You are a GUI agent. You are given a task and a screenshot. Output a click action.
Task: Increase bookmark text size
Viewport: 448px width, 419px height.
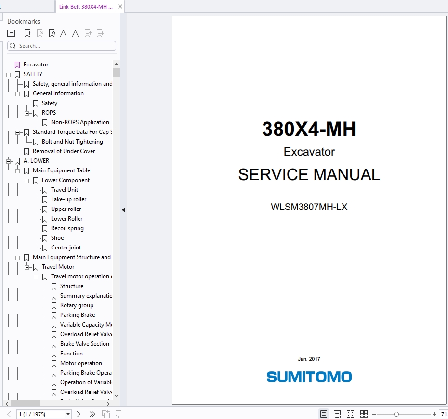coord(64,33)
